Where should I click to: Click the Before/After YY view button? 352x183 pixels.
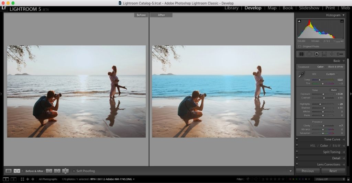(x=17, y=171)
